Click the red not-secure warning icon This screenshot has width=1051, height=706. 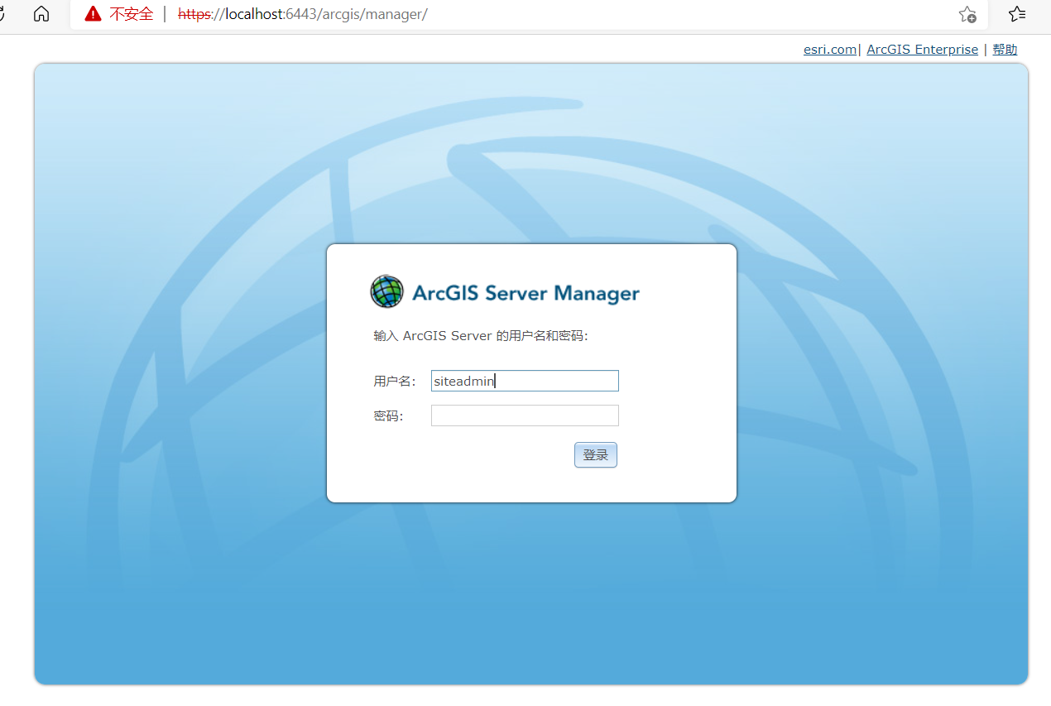pyautogui.click(x=93, y=14)
